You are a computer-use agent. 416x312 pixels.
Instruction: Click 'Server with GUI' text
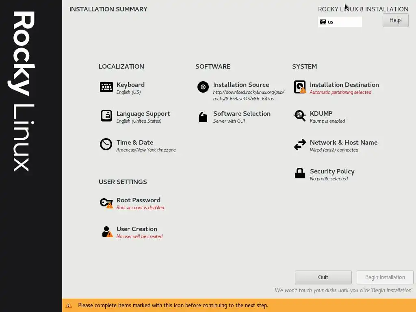pyautogui.click(x=229, y=121)
